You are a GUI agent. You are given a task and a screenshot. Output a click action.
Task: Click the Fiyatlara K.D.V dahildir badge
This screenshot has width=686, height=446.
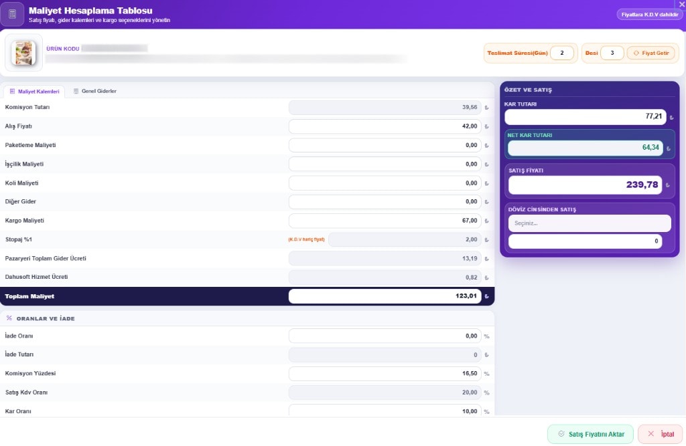[x=650, y=15]
